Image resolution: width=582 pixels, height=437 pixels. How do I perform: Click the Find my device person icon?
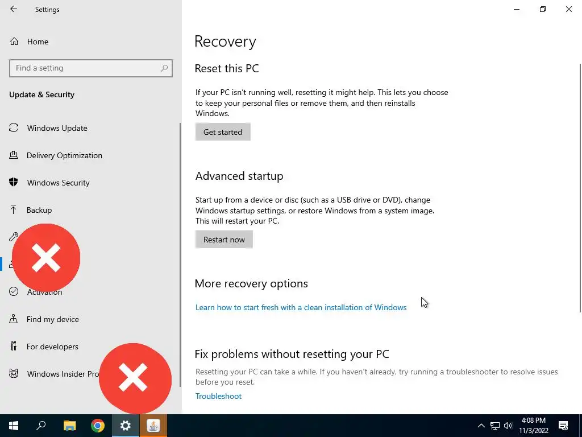(x=14, y=319)
